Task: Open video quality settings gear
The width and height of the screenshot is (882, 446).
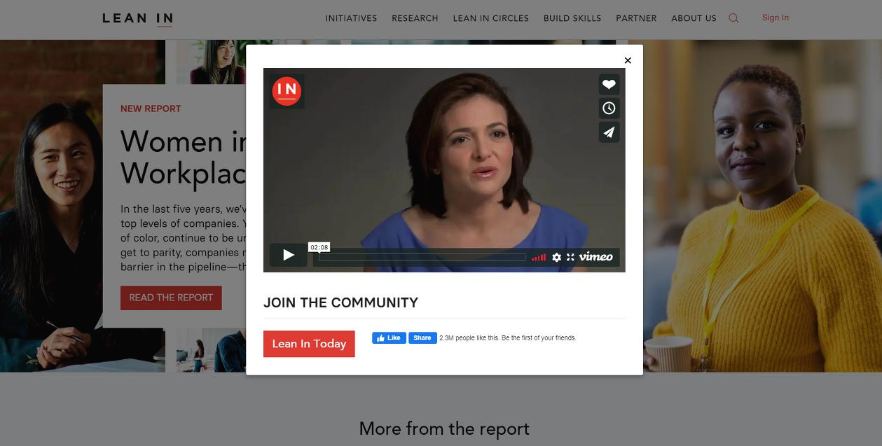Action: [556, 257]
